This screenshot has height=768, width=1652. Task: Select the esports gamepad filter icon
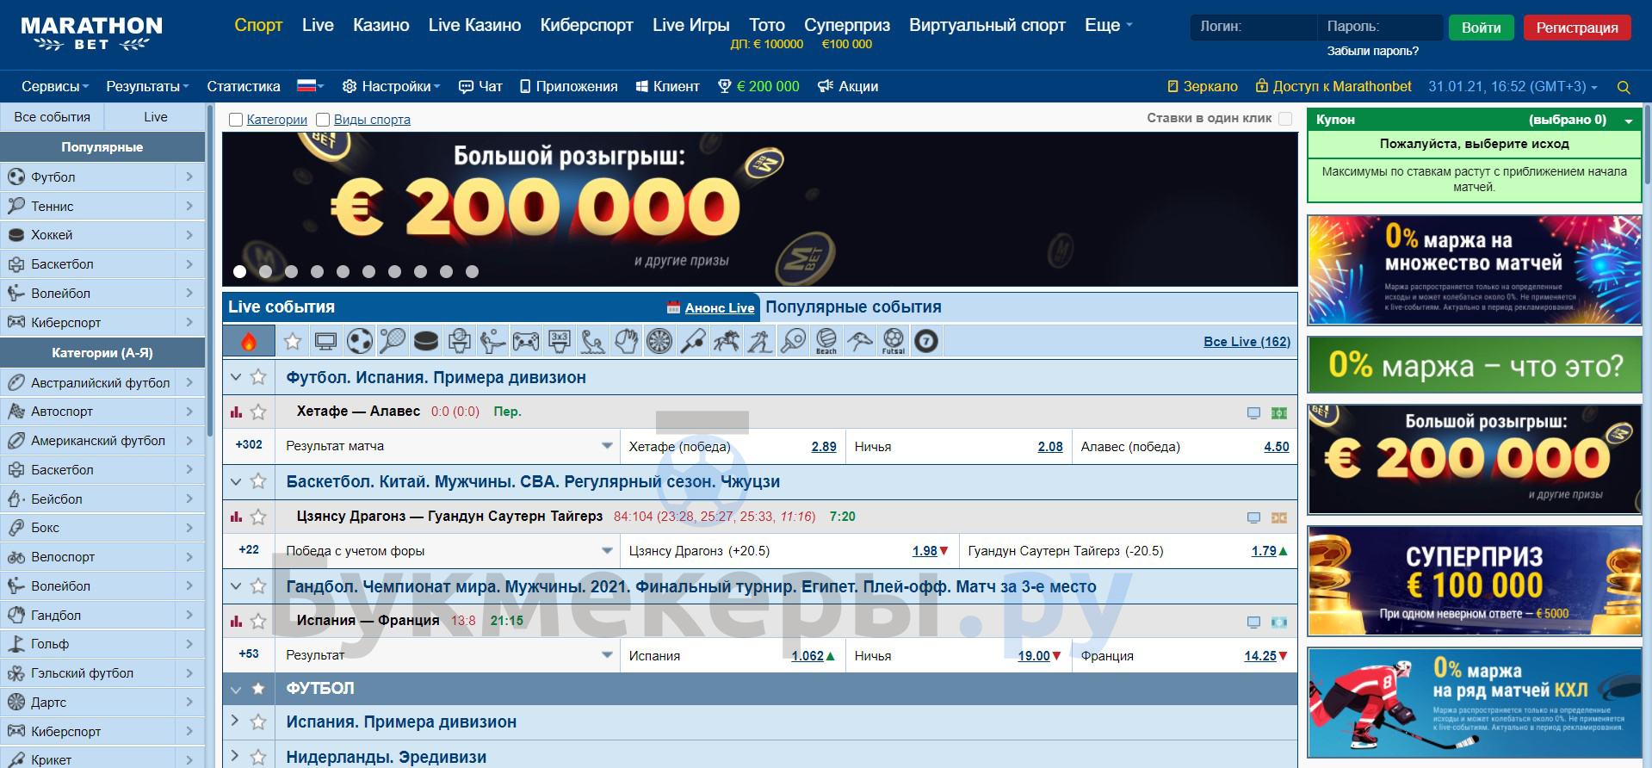pyautogui.click(x=526, y=342)
